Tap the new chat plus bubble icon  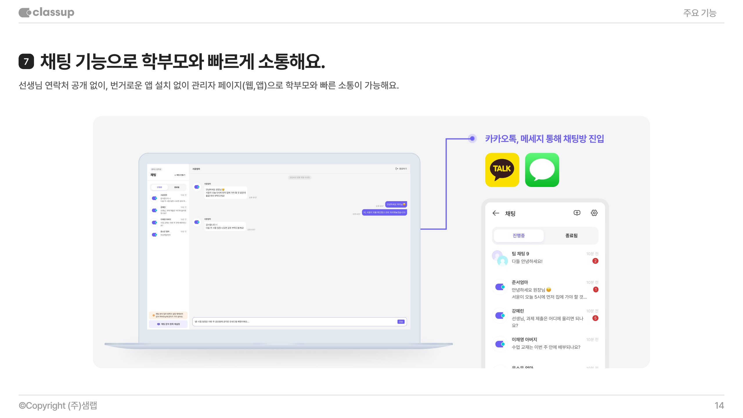point(577,213)
